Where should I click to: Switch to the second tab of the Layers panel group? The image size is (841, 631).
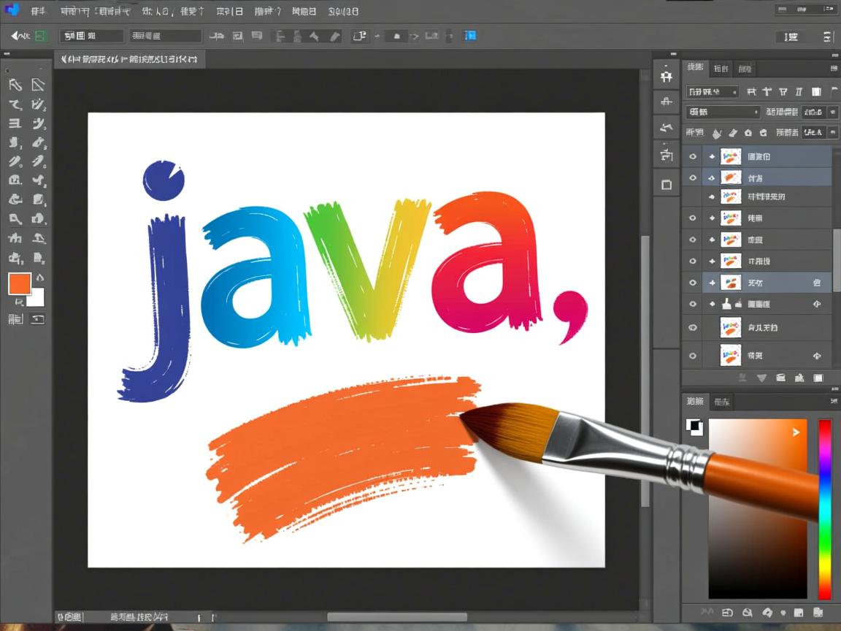tap(721, 68)
